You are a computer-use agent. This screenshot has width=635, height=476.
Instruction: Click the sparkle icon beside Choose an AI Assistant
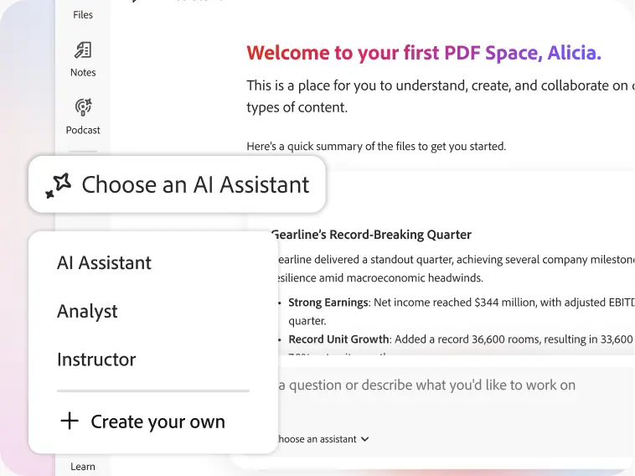pyautogui.click(x=58, y=185)
